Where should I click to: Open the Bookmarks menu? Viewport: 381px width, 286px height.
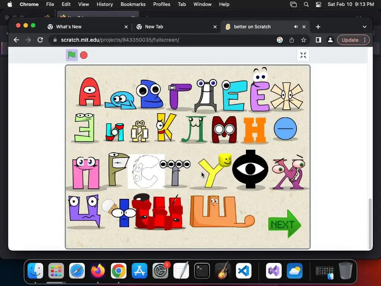(x=133, y=4)
